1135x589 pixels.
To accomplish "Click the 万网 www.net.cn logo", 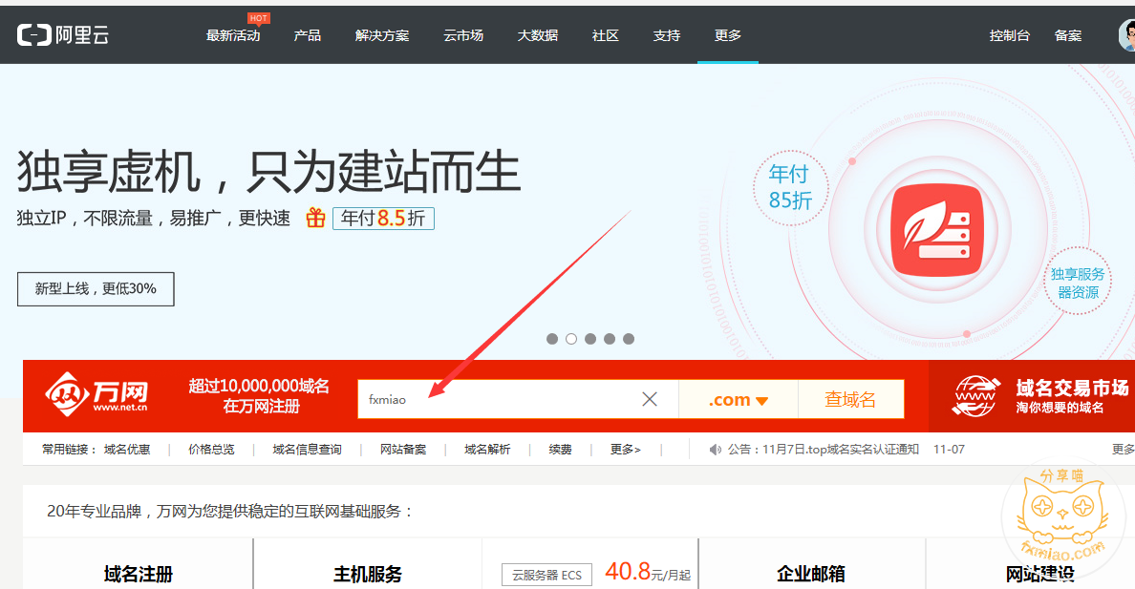I will (x=97, y=395).
